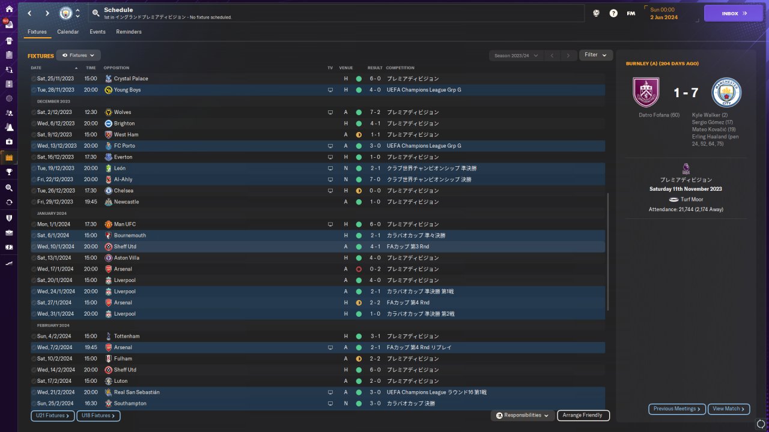769x432 pixels.
Task: Toggle the circle marker beside Sat, 25/11/2023
Action: (x=34, y=79)
